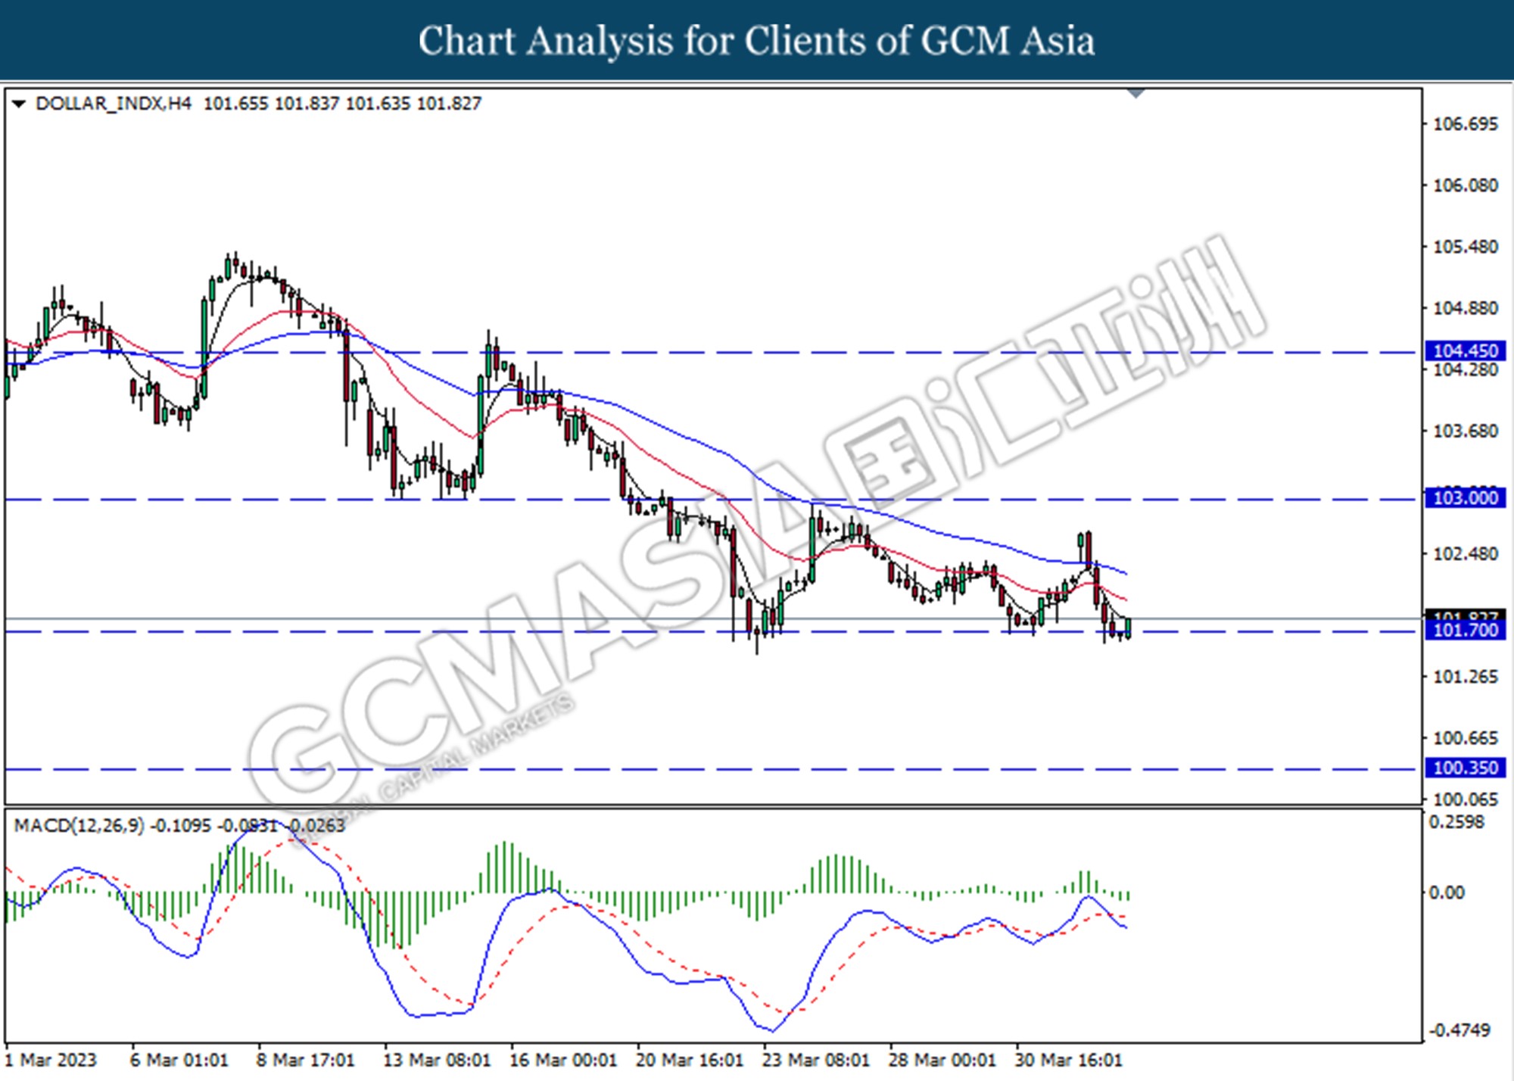Click the 13 Mar 08:01 time label

437,1060
